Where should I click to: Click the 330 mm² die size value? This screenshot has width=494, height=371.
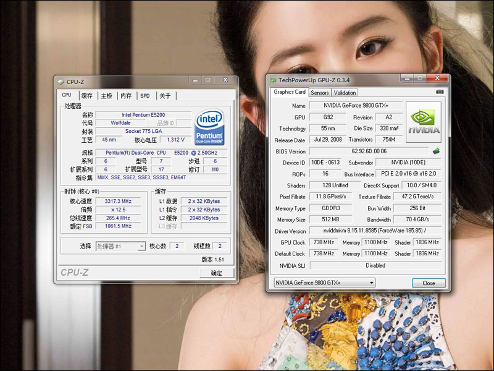[x=389, y=129]
